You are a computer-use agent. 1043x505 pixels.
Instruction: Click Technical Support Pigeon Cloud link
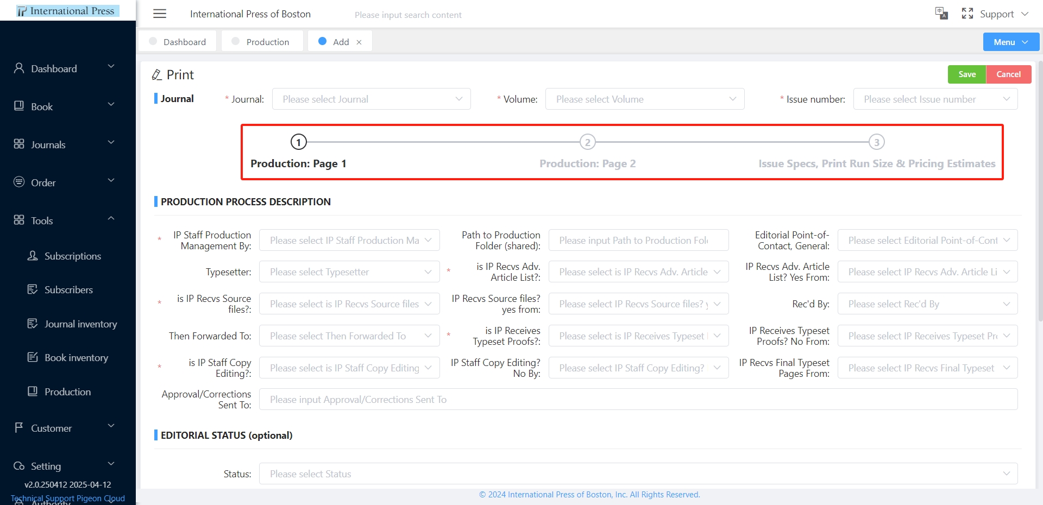tap(68, 498)
